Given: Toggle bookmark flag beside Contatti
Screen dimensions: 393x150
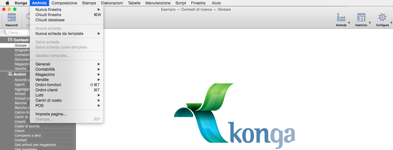Looking at the screenshot, I should (74, 140).
